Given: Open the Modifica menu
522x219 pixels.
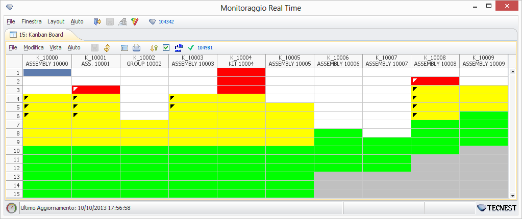Looking at the screenshot, I should [34, 47].
